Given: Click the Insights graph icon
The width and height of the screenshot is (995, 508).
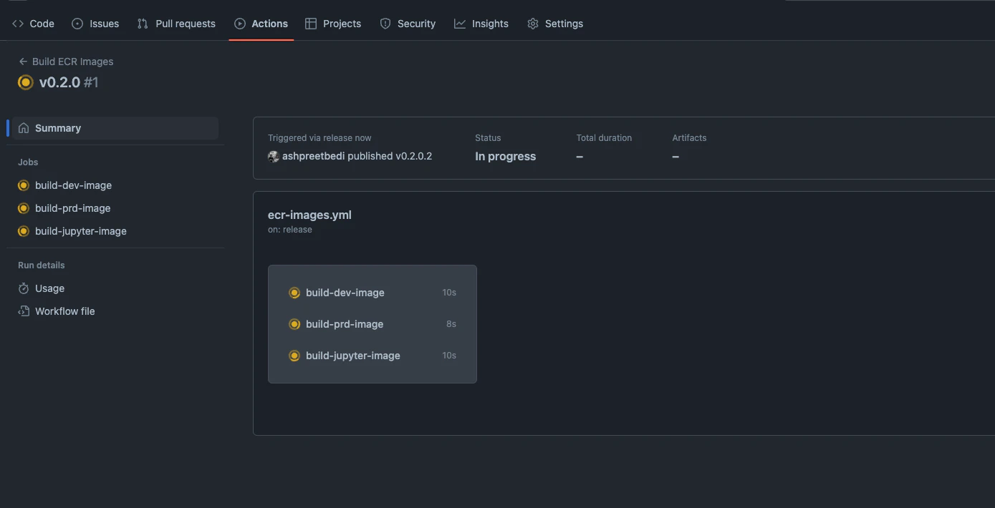Looking at the screenshot, I should pos(458,23).
